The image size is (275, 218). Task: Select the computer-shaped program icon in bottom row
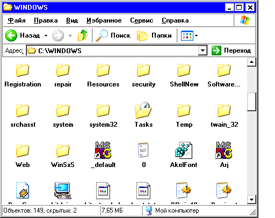tap(63, 191)
